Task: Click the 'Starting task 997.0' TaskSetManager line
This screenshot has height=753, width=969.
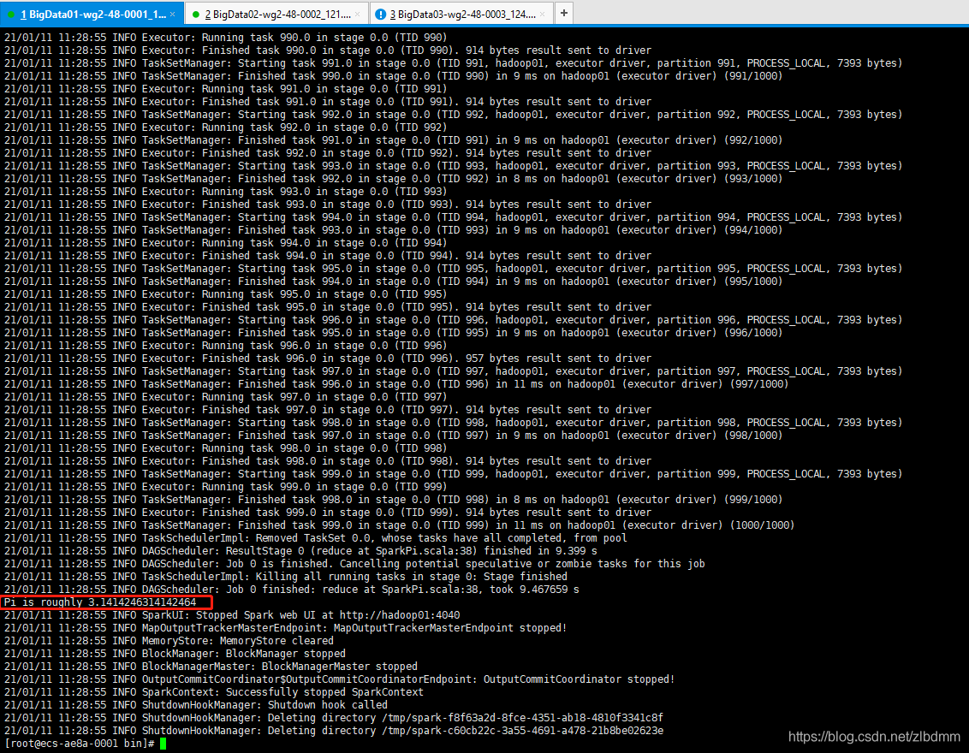Action: pyautogui.click(x=453, y=371)
